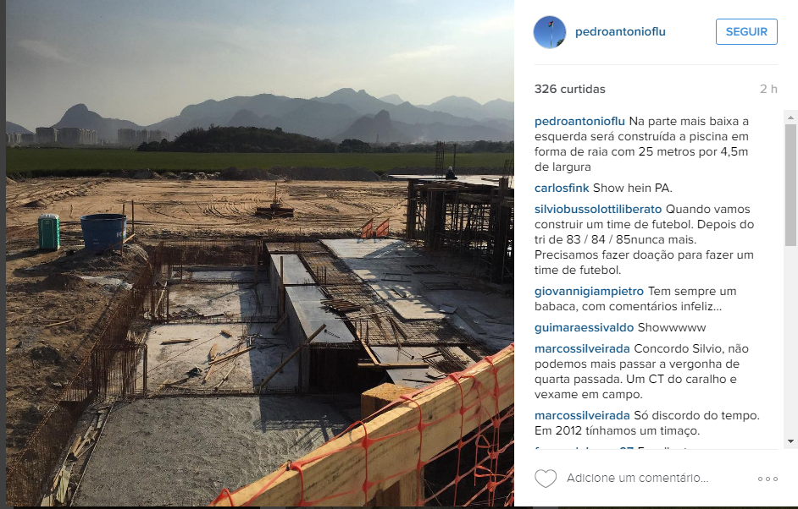
Task: Click the Adicione um comentário input field
Action: [x=657, y=478]
